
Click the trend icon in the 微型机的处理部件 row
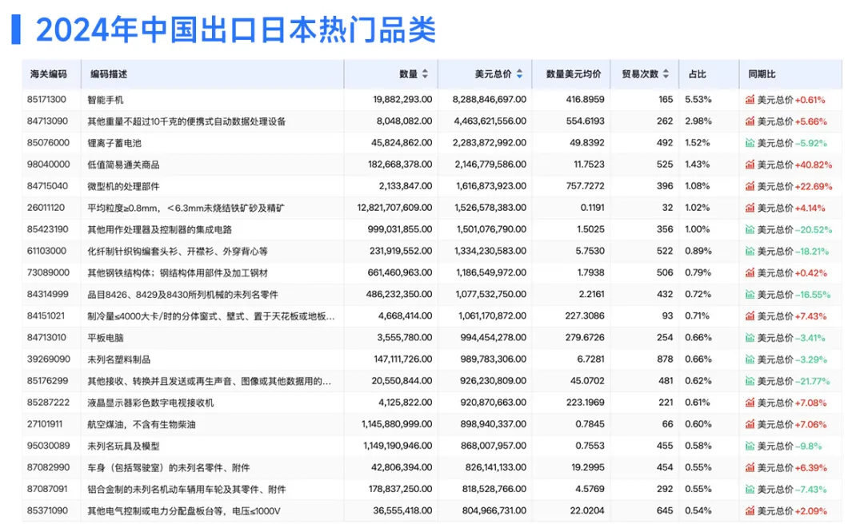pos(750,186)
